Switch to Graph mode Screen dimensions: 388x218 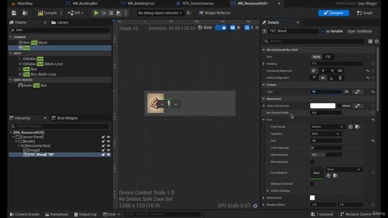[365, 13]
